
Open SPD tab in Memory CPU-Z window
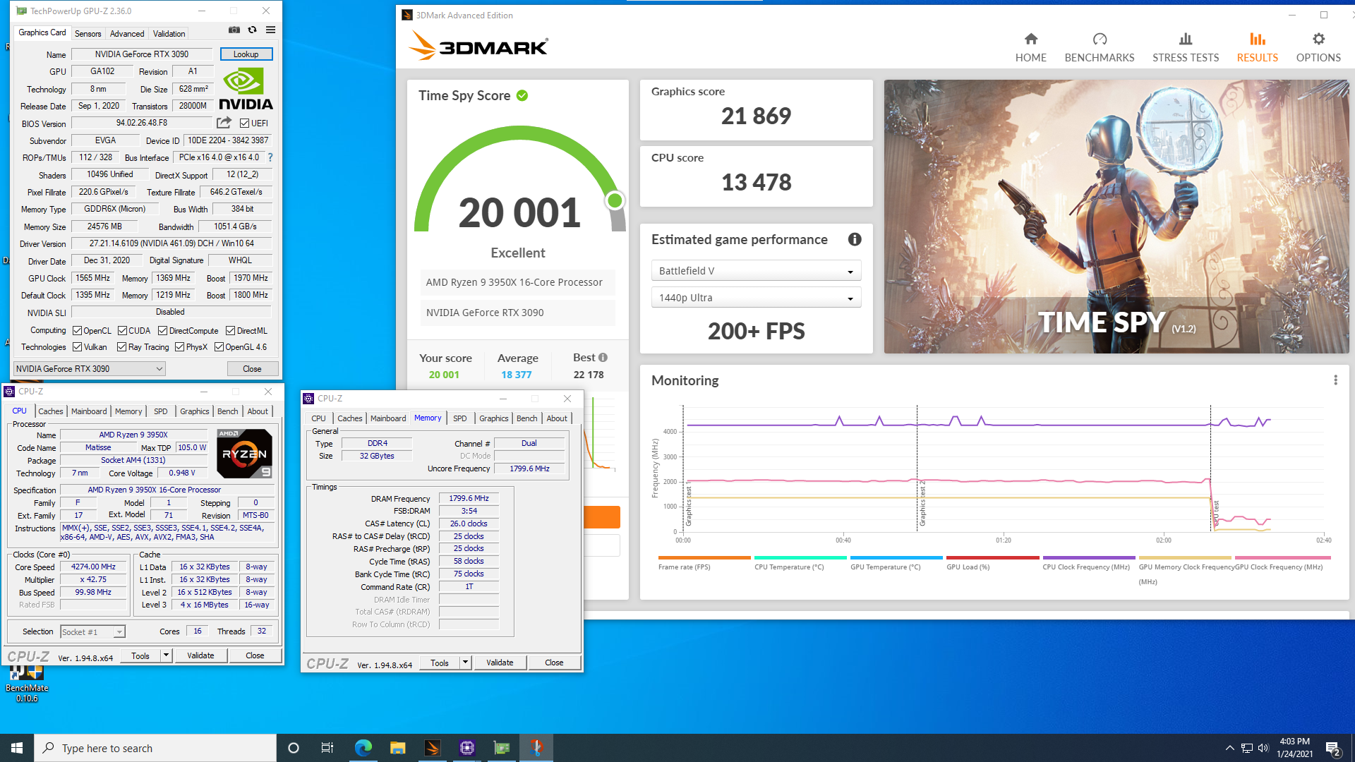tap(460, 418)
